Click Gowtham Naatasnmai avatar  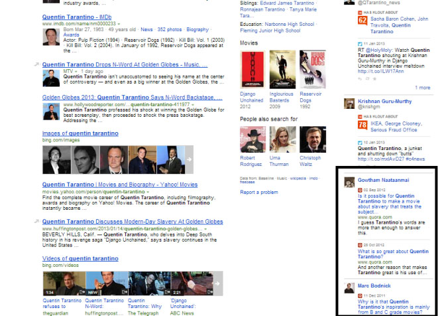pyautogui.click(x=349, y=183)
